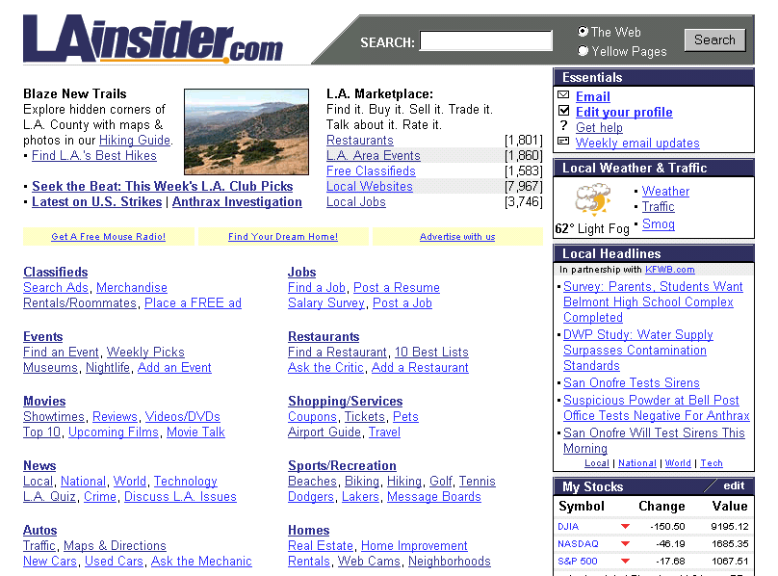778x576 pixels.
Task: Click the LAinsider.com logo
Action: point(152,39)
